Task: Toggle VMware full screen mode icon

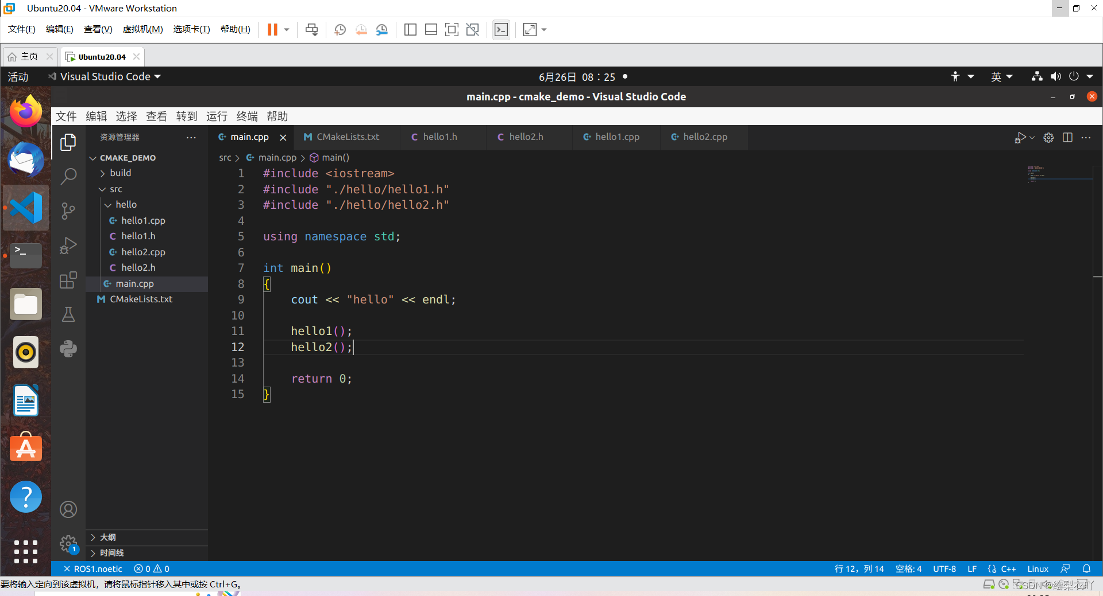Action: click(452, 30)
